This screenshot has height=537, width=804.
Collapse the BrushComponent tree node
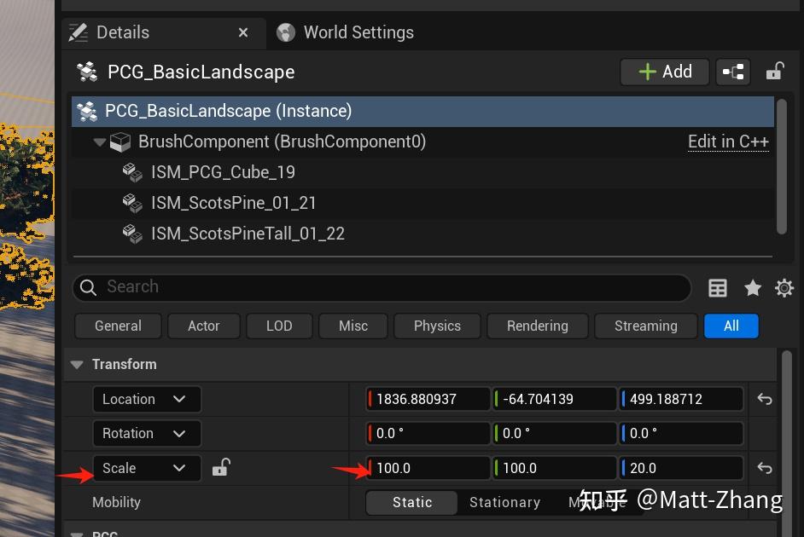(100, 141)
